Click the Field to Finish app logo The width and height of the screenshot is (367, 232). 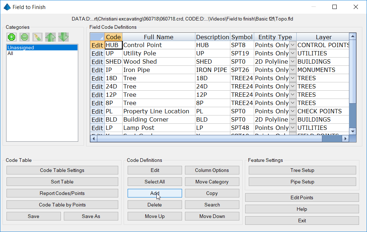[x=7, y=7]
